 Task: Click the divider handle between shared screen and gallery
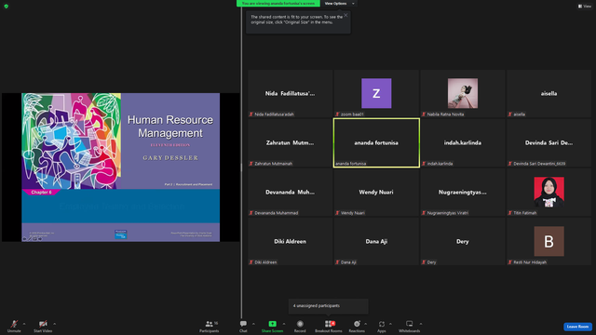241,167
